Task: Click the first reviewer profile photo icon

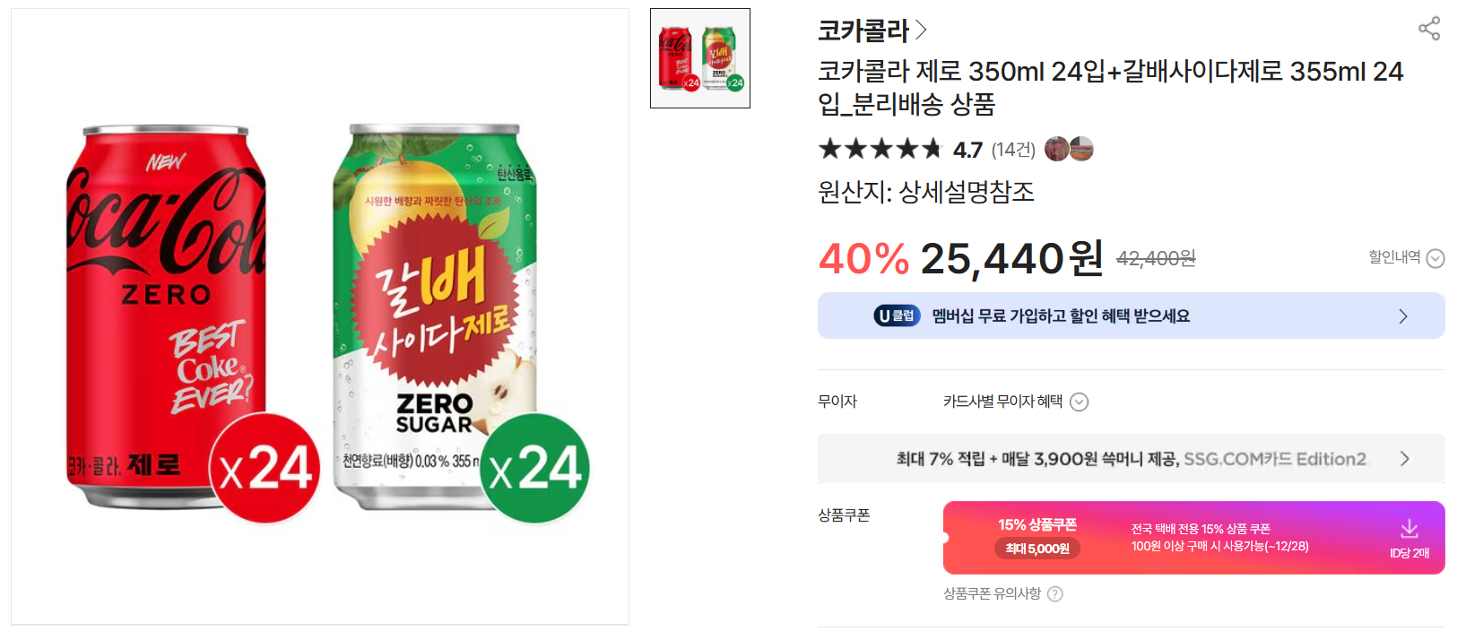Action: (x=1057, y=149)
